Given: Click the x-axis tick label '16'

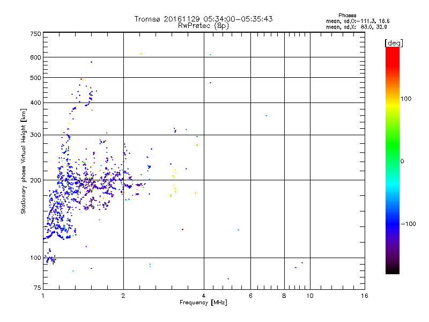Looking at the screenshot, I should coord(365,296).
